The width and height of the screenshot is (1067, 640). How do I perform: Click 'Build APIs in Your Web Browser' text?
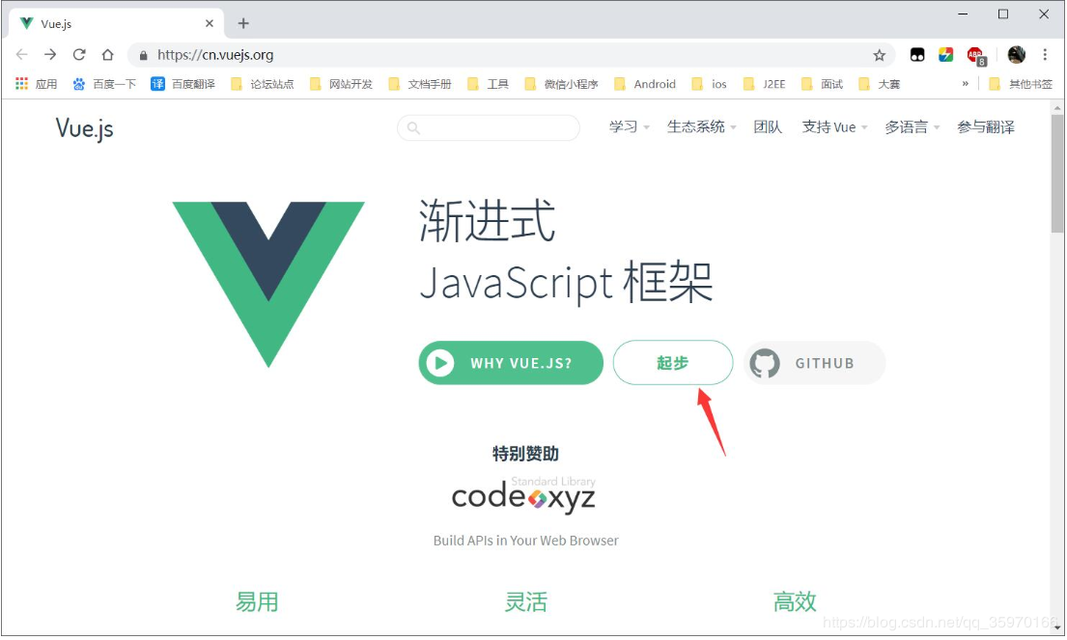click(525, 541)
